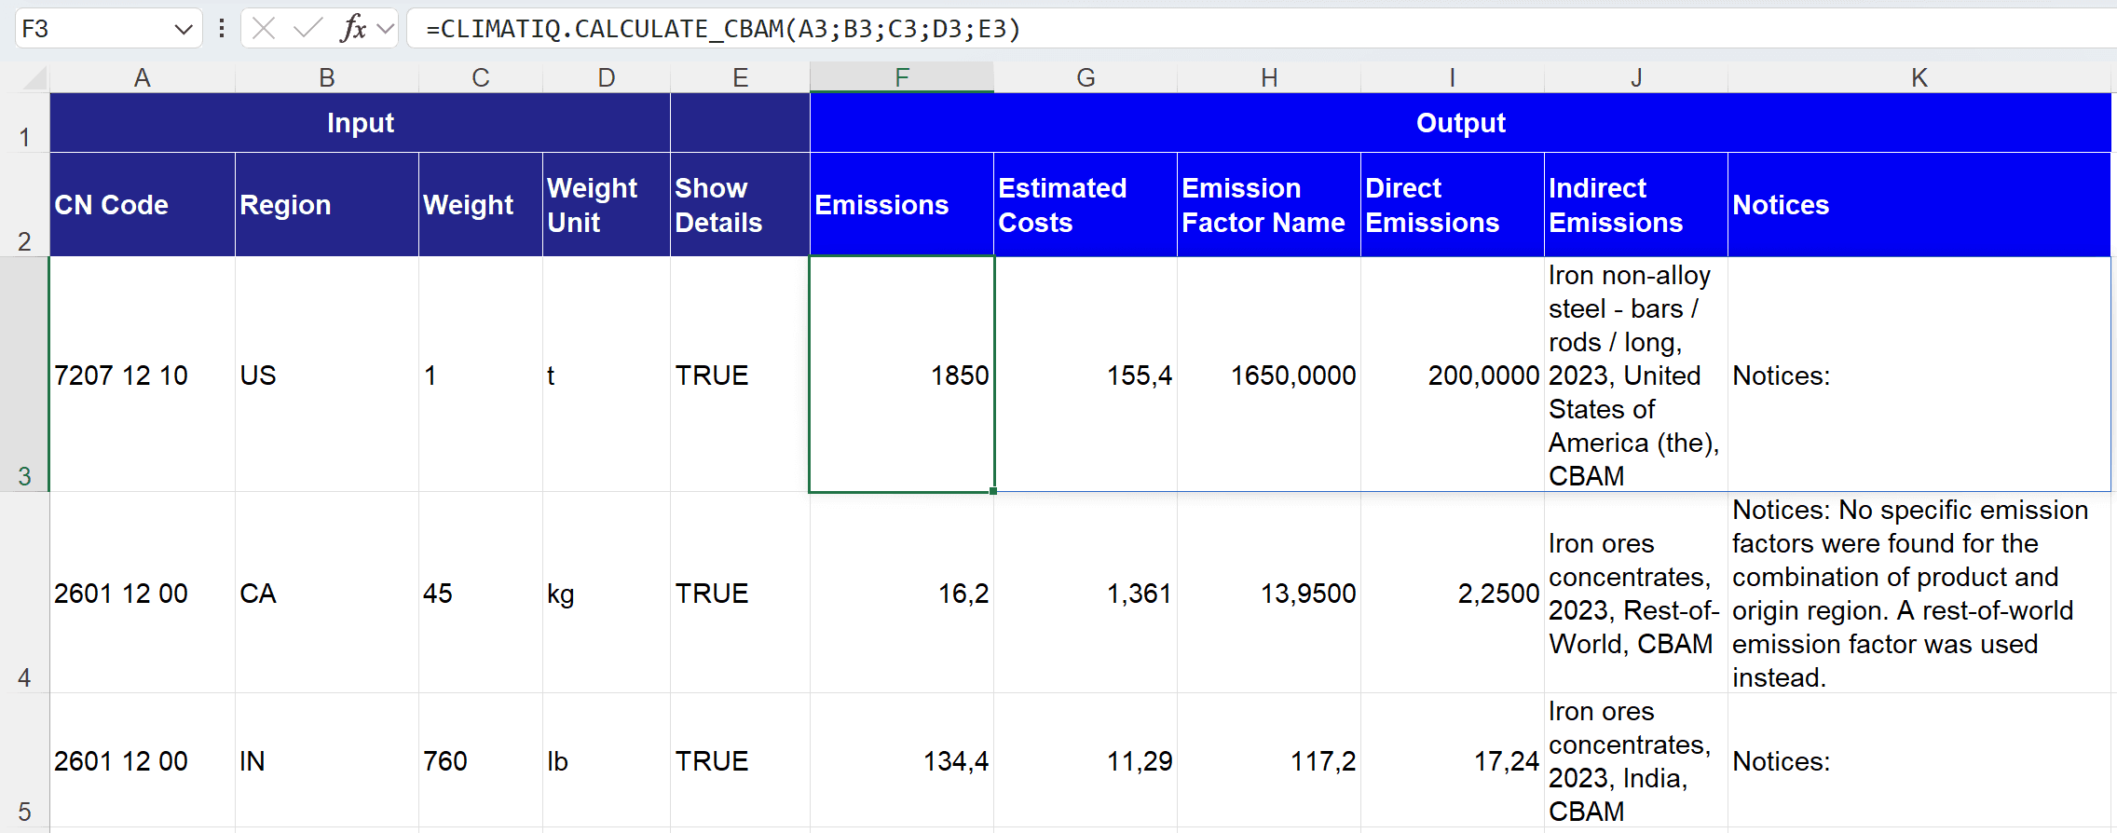Click the Weight header cell in column C

pos(480,205)
